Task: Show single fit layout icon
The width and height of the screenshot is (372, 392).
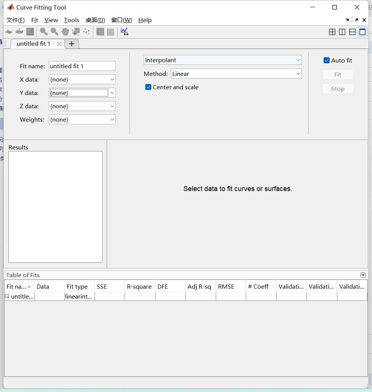Action: pos(362,32)
